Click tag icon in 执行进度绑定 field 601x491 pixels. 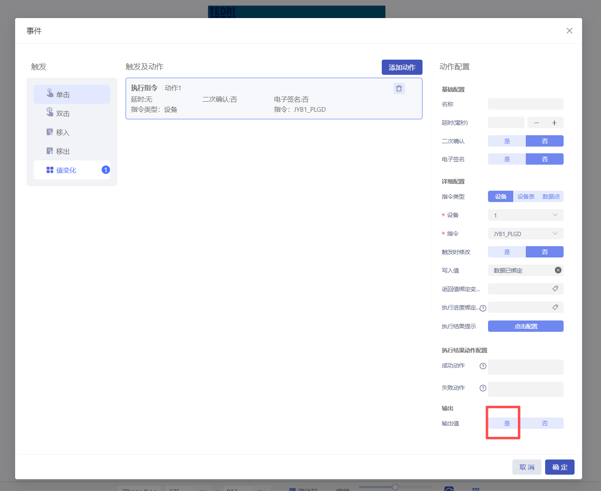[555, 307]
